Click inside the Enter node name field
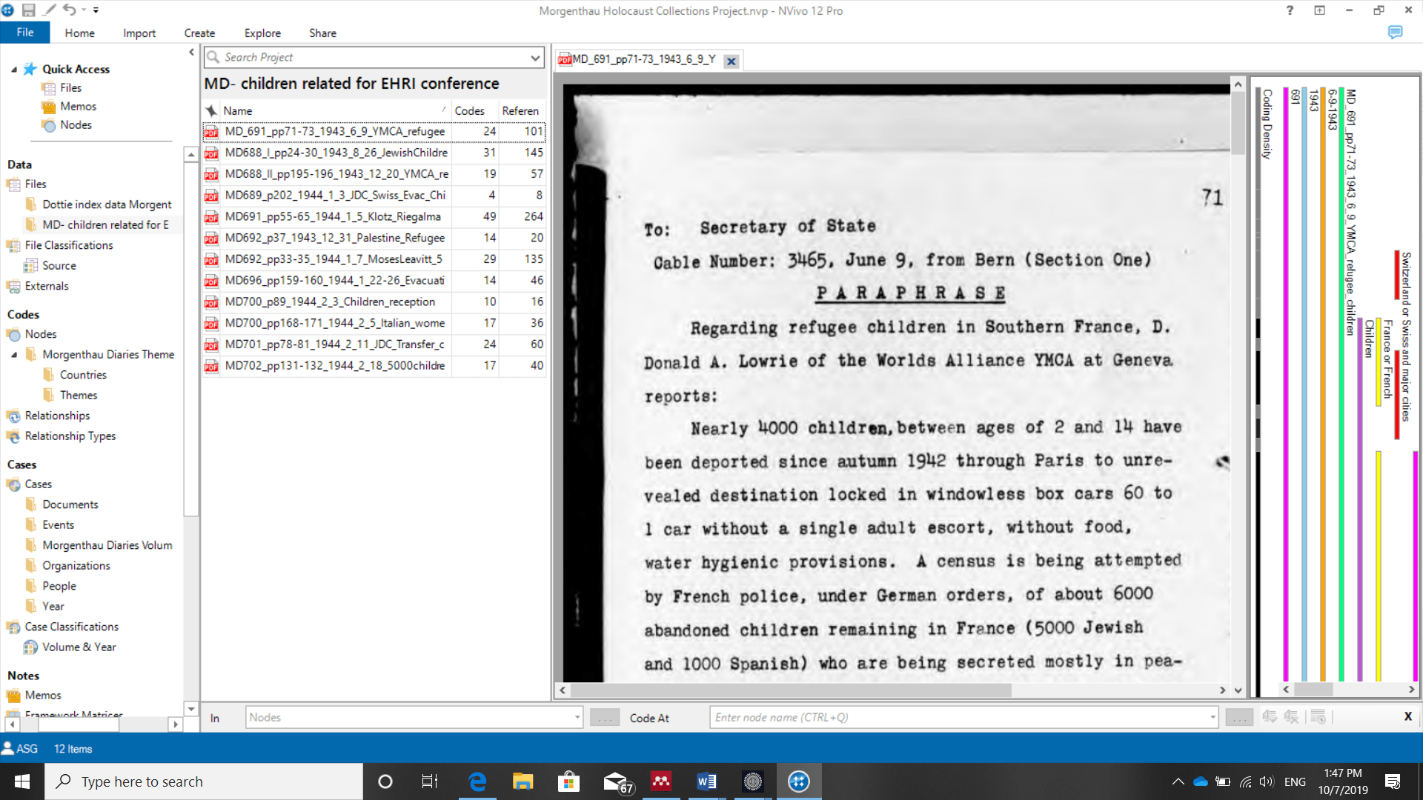 click(889, 717)
